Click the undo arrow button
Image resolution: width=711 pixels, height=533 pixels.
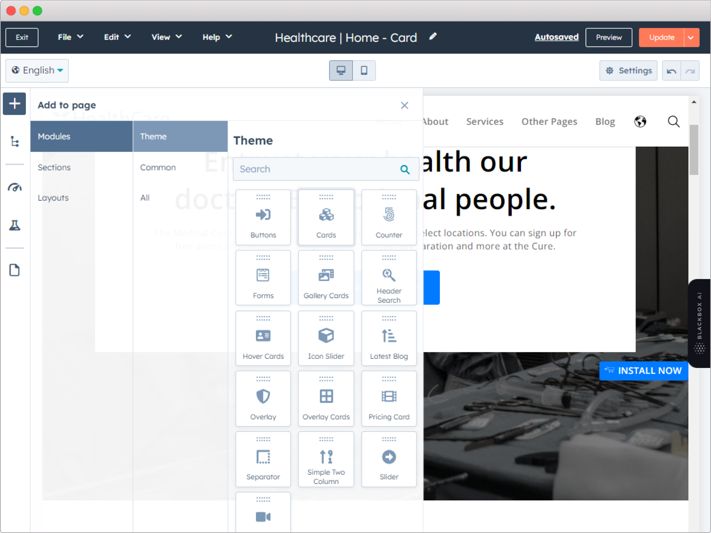click(671, 71)
